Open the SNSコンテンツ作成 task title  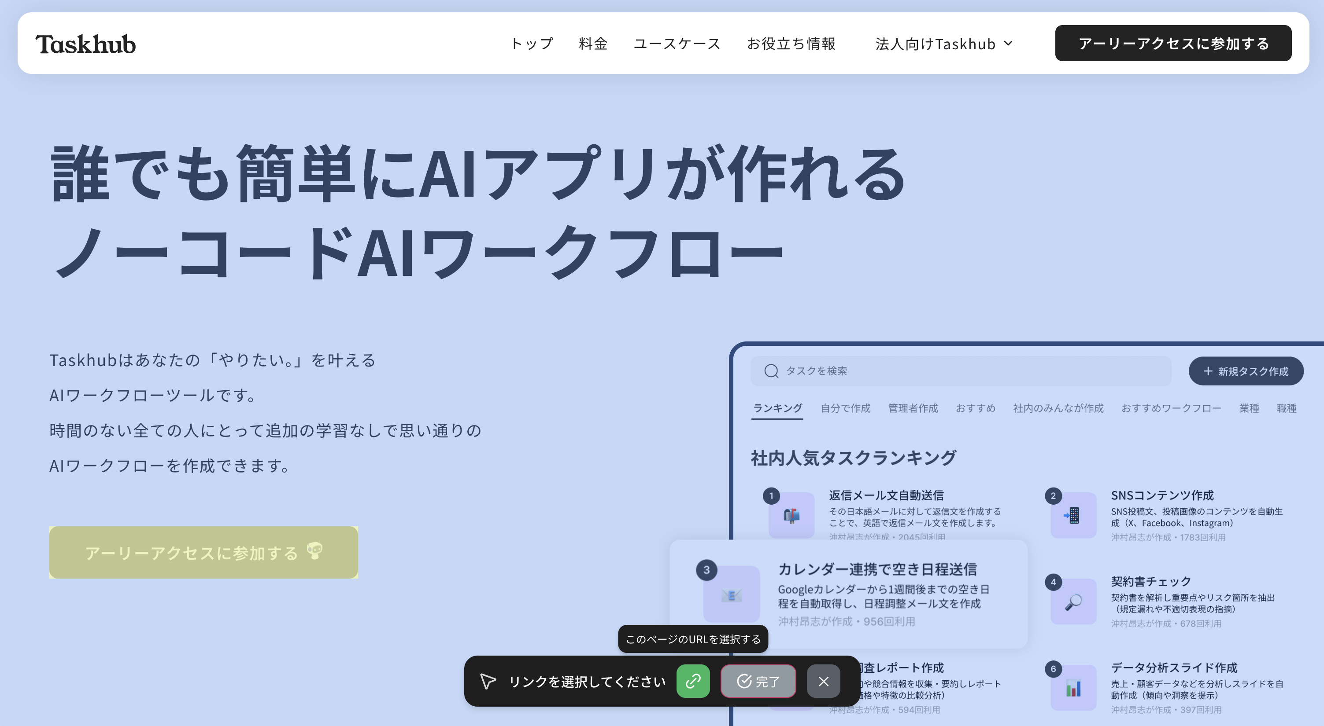tap(1162, 495)
